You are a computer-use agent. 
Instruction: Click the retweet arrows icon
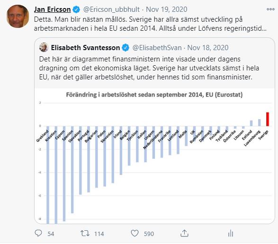pyautogui.click(x=85, y=234)
